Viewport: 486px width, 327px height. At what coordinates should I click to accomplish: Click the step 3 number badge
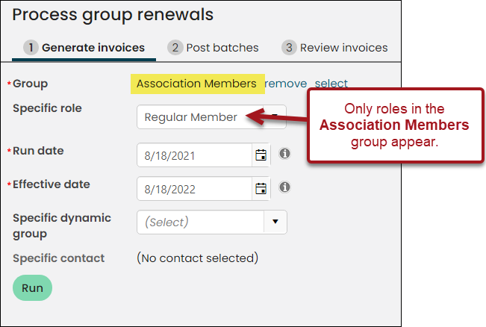click(289, 48)
